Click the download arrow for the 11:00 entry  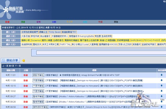tap(162, 80)
